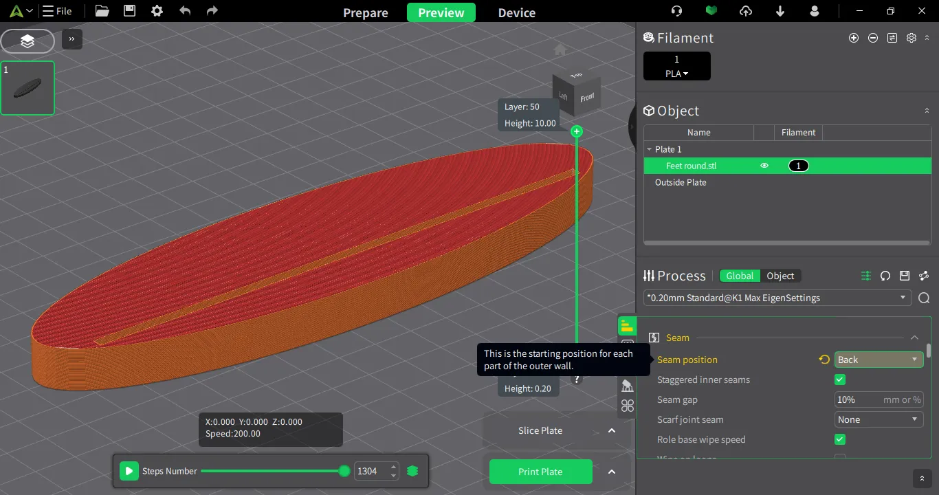This screenshot has height=495, width=939.
Task: Toggle Staggered inner seams checkbox
Action: (x=840, y=379)
